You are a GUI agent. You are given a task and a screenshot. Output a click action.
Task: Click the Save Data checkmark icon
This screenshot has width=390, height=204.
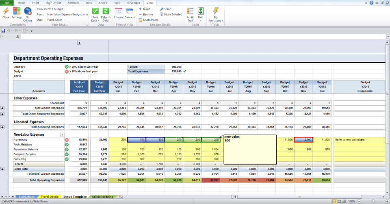pyautogui.click(x=95, y=11)
